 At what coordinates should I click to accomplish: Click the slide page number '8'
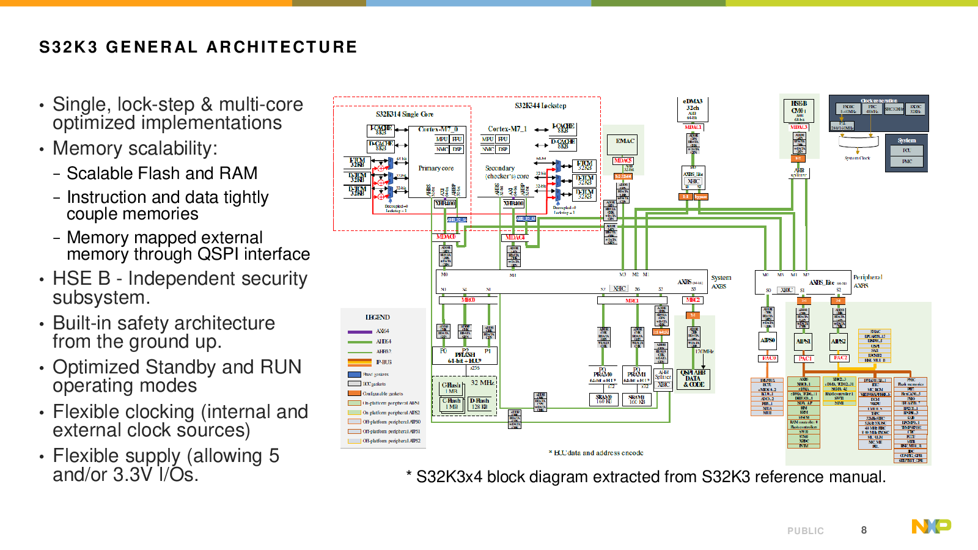pyautogui.click(x=864, y=530)
